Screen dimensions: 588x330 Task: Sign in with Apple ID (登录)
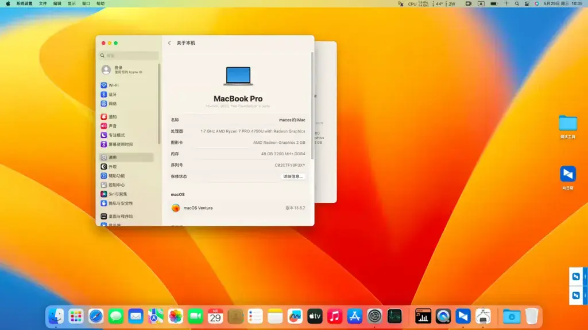(127, 69)
